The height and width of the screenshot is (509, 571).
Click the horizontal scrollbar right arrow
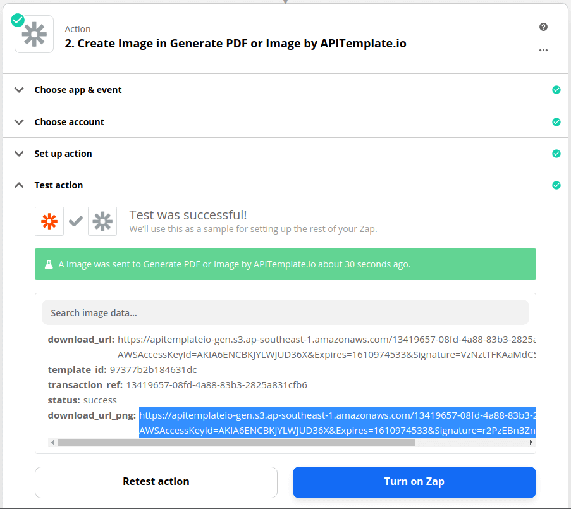coord(531,443)
